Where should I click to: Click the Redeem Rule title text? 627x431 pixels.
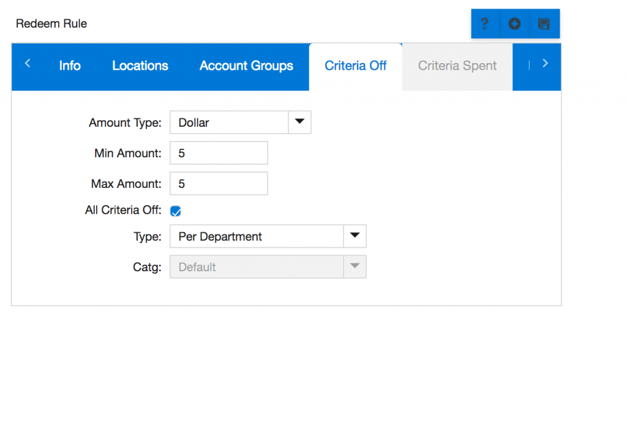pos(51,24)
